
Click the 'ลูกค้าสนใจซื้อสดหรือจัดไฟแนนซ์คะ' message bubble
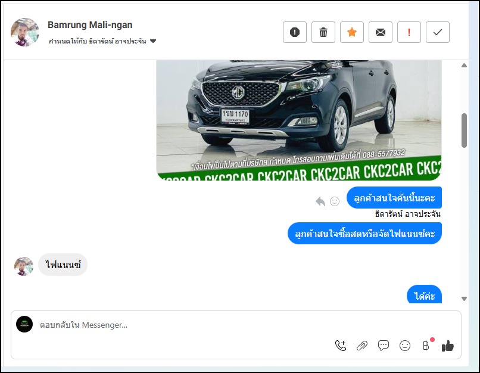pos(364,234)
